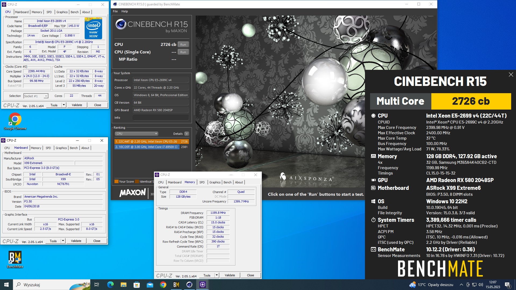516x290 pixels.
Task: Click the Core Speed value 2399.44 MHz
Action: (x=37, y=71)
